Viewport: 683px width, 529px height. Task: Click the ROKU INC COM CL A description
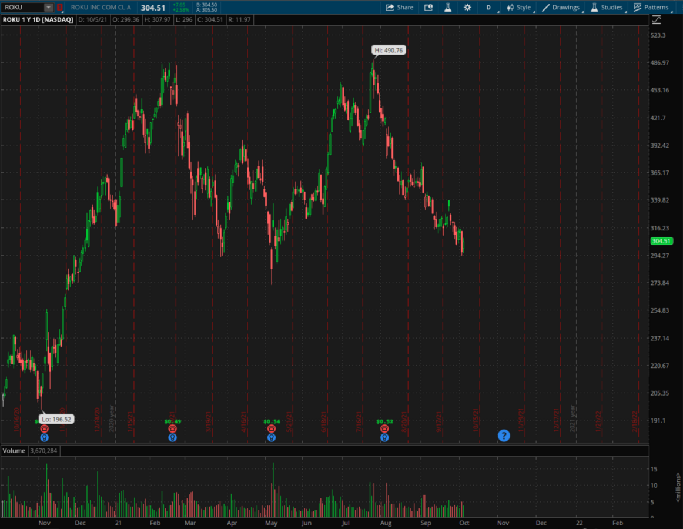tap(101, 8)
